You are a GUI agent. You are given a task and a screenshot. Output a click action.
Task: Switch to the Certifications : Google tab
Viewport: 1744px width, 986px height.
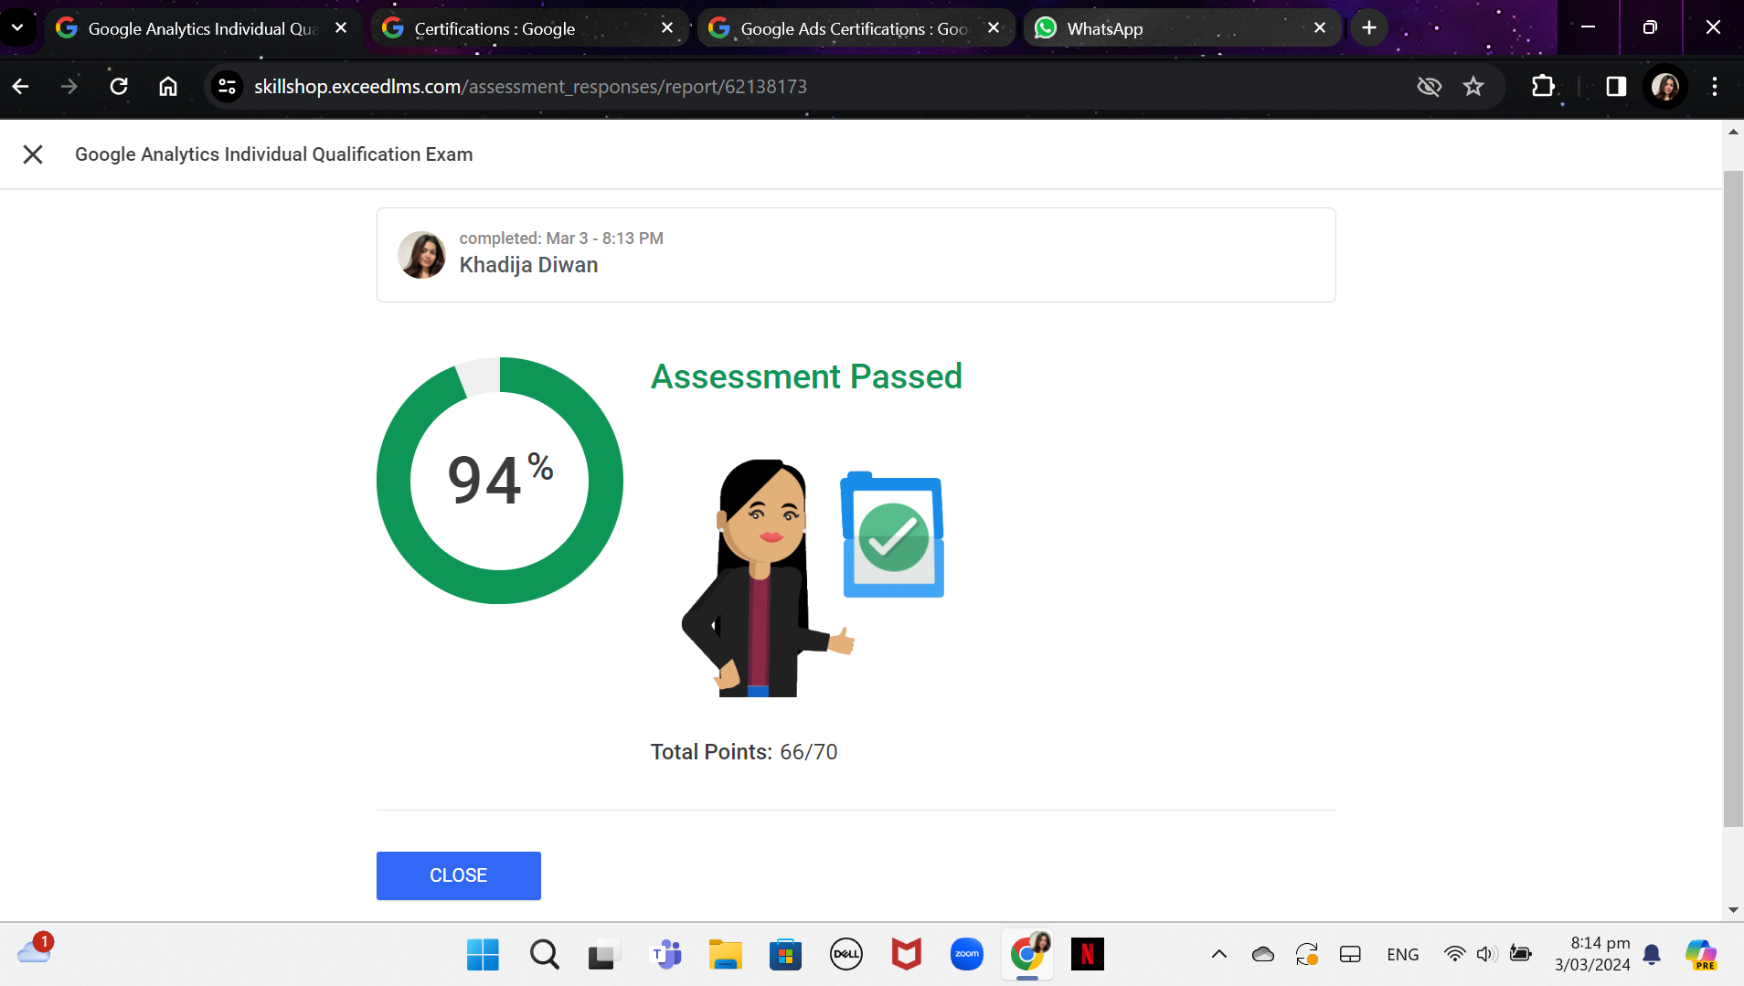pyautogui.click(x=528, y=28)
